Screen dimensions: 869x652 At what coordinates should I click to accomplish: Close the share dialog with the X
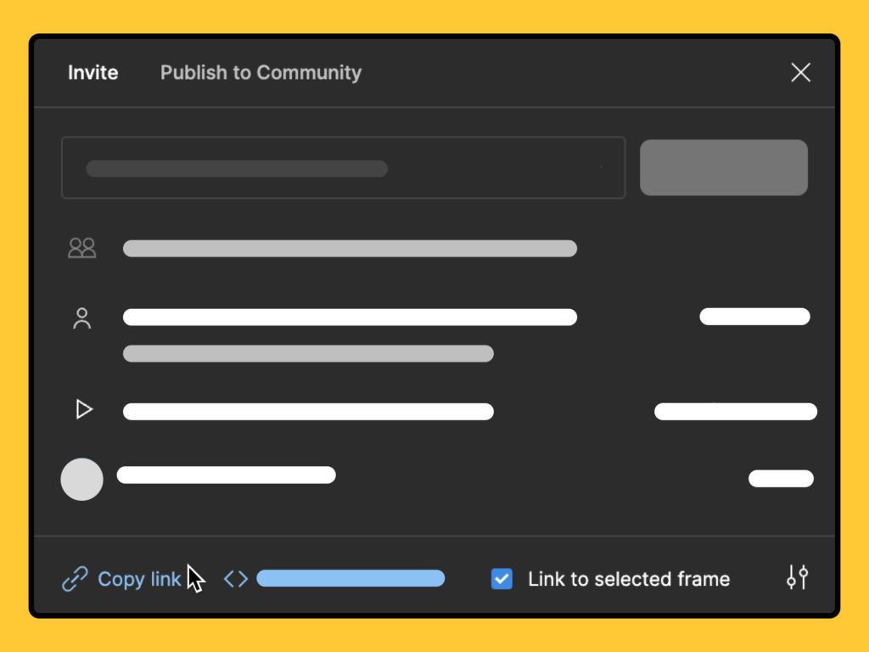click(x=800, y=72)
